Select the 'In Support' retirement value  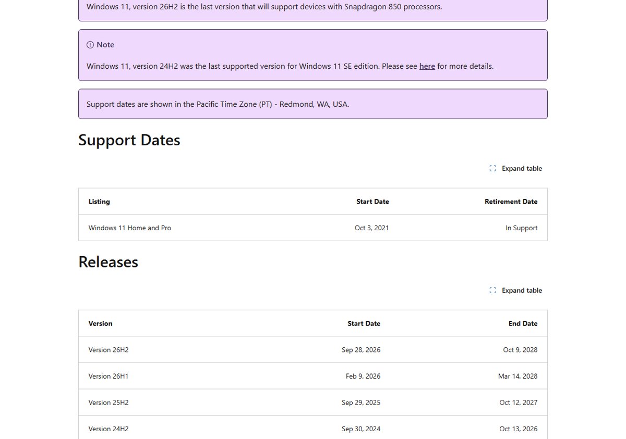pos(521,228)
